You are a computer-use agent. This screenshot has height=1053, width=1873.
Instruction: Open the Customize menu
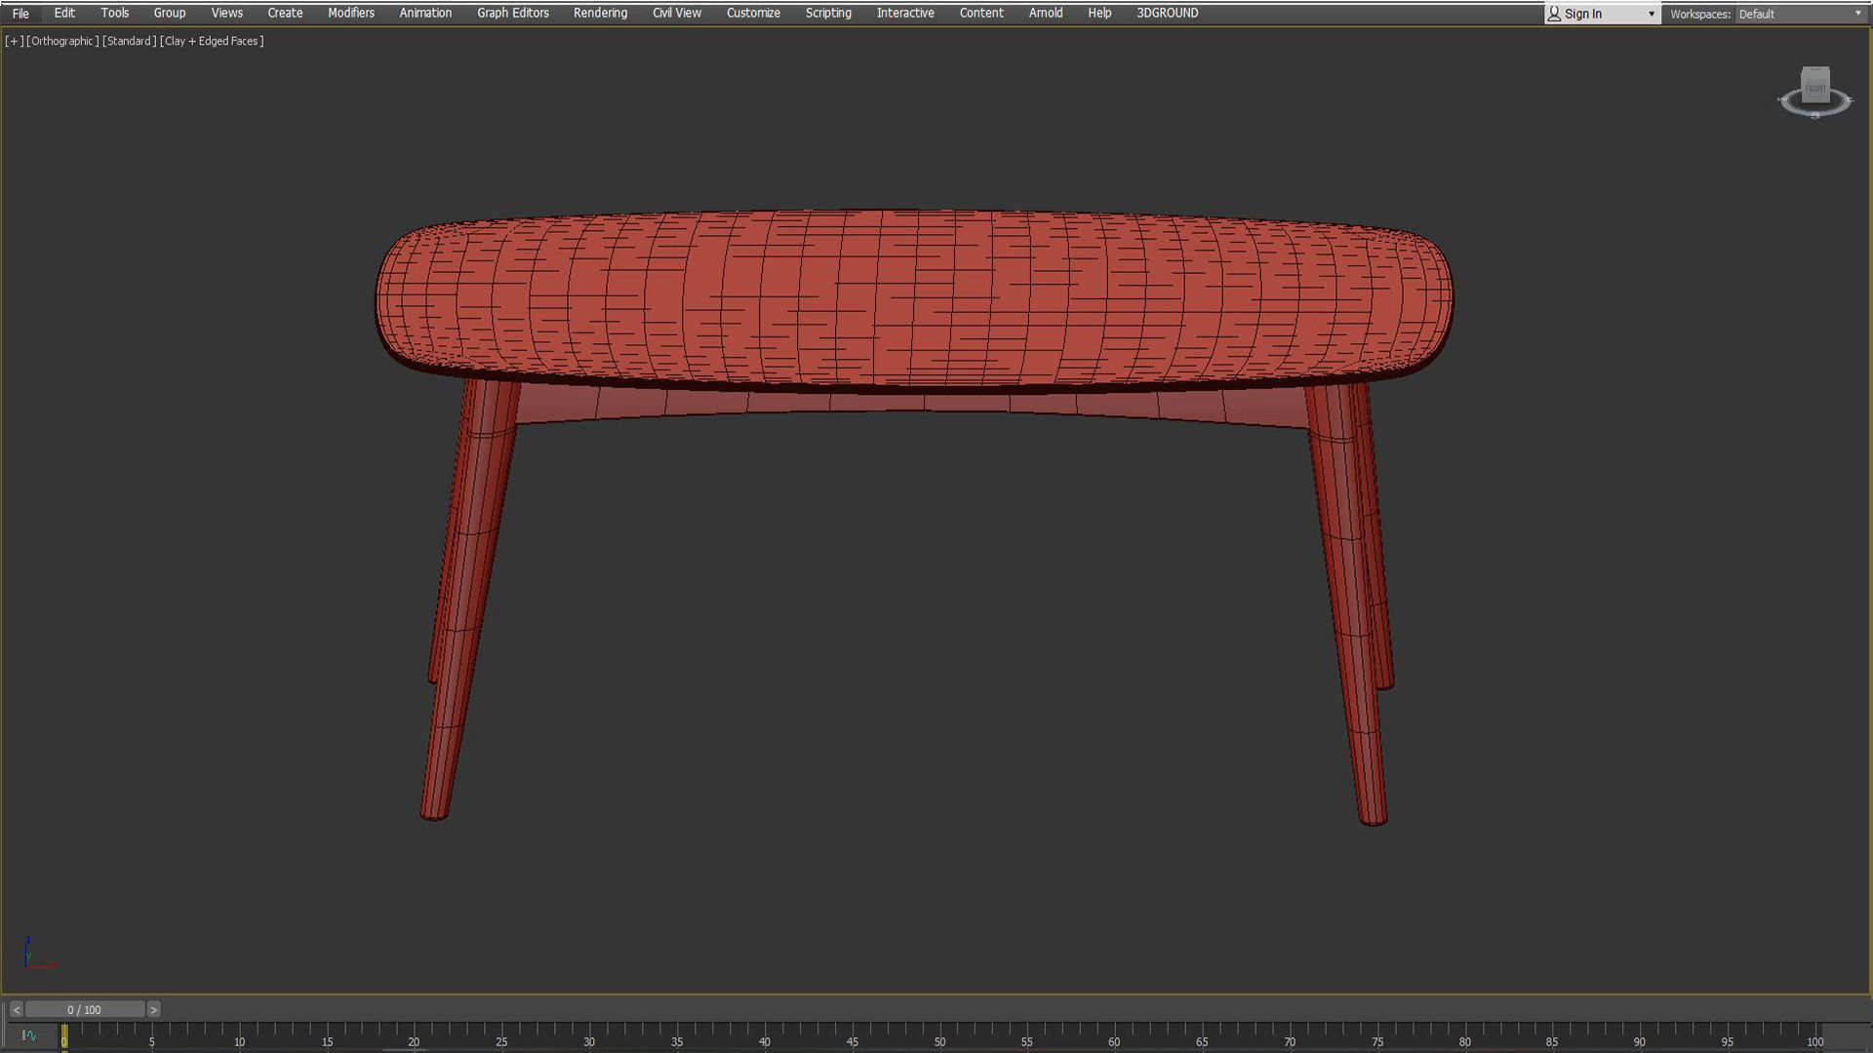click(x=753, y=13)
